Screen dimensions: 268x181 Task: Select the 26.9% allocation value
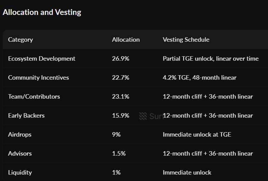(x=120, y=59)
